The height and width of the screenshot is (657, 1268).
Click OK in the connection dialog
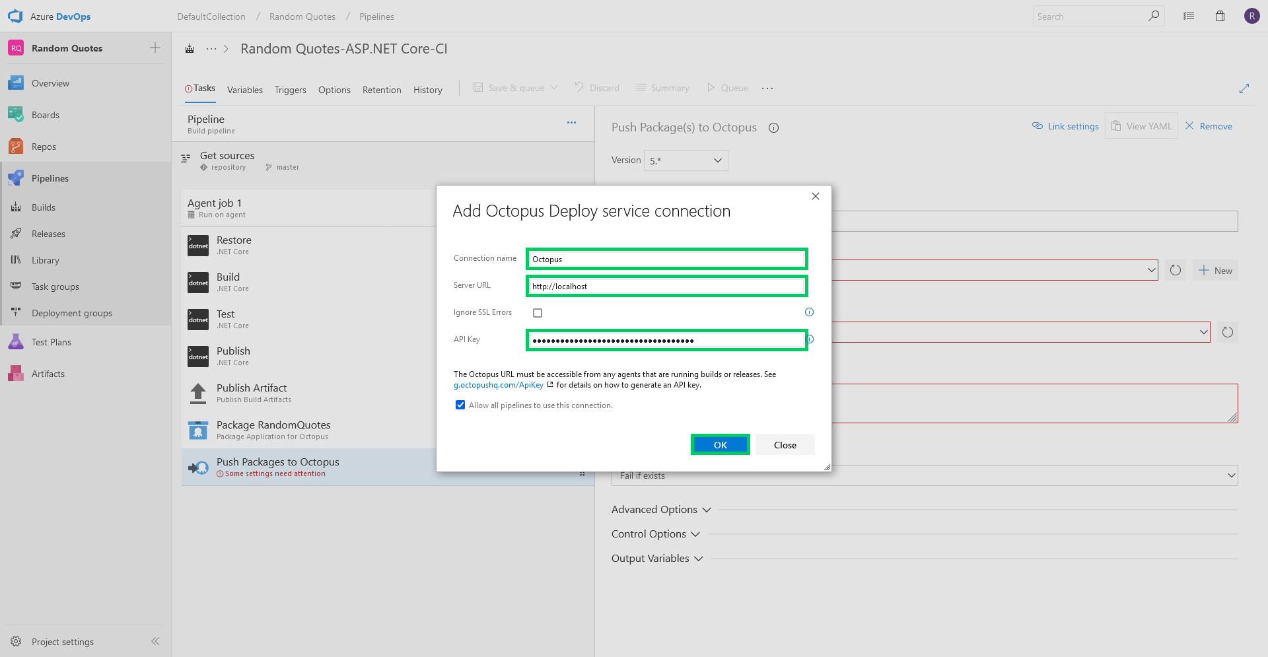tap(720, 444)
